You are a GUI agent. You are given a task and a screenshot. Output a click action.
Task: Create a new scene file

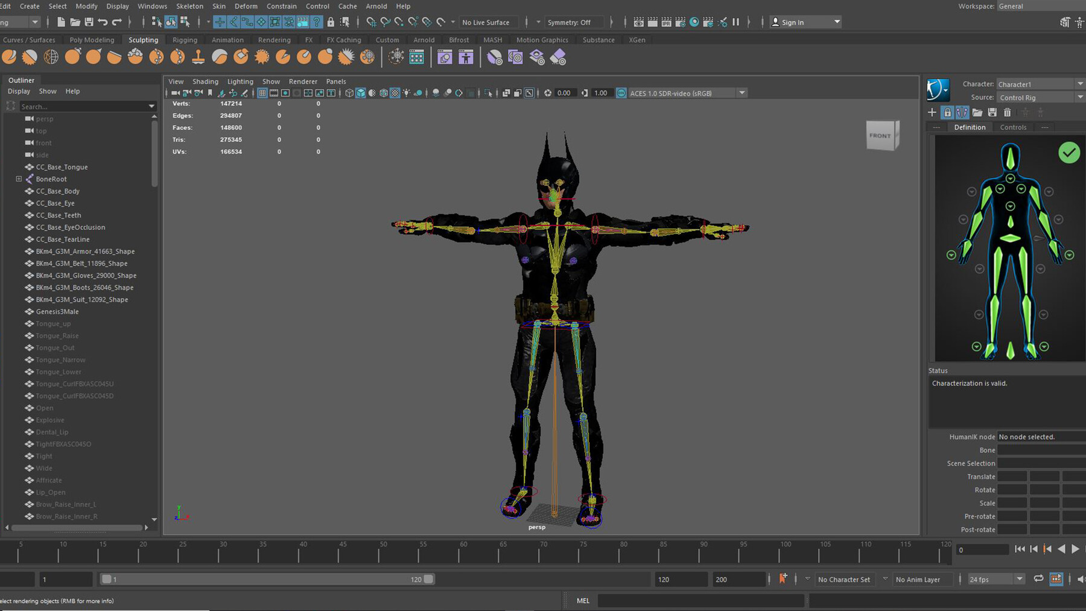pyautogui.click(x=60, y=22)
